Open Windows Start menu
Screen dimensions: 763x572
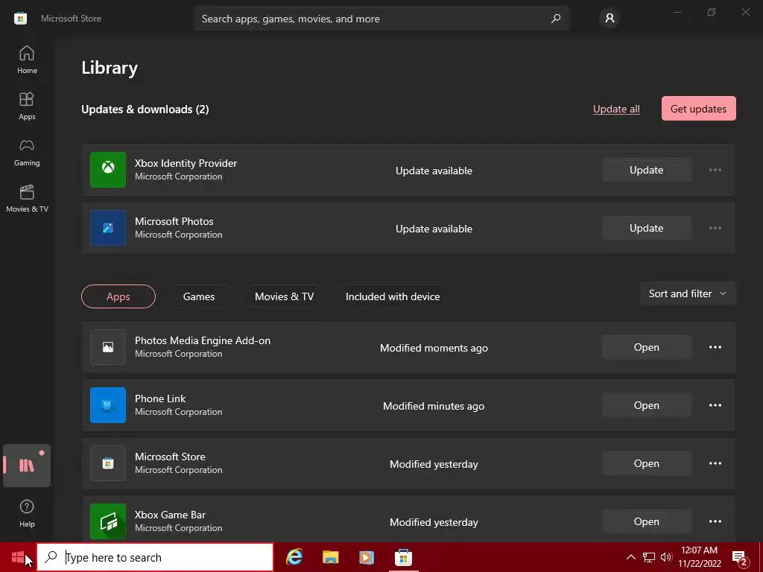[x=18, y=557]
